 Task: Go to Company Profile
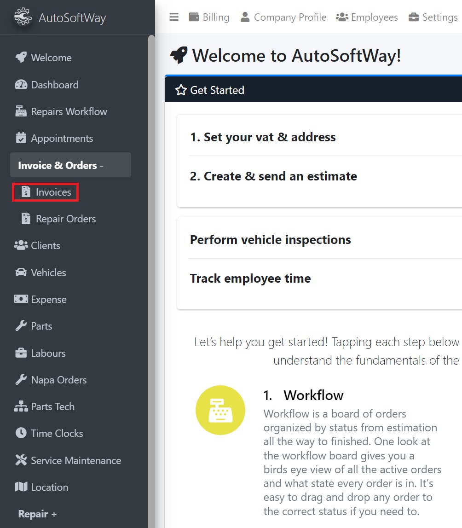283,17
